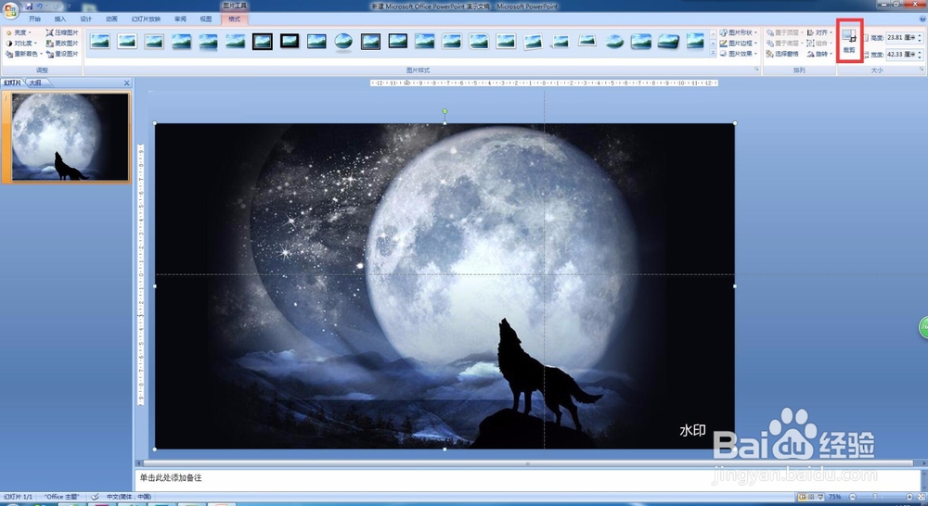Viewport: 928px width, 506px height.
Task: Open Customize Quick Access Toolbar dropdown
Action: click(69, 6)
